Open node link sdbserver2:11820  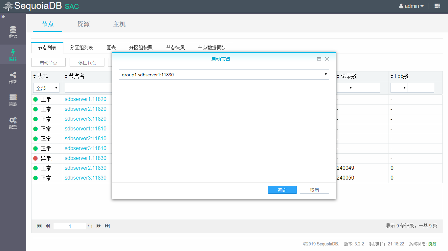tap(85, 109)
